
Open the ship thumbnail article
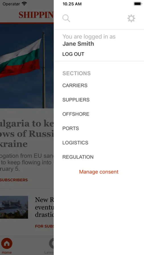pyautogui.click(x=14, y=207)
